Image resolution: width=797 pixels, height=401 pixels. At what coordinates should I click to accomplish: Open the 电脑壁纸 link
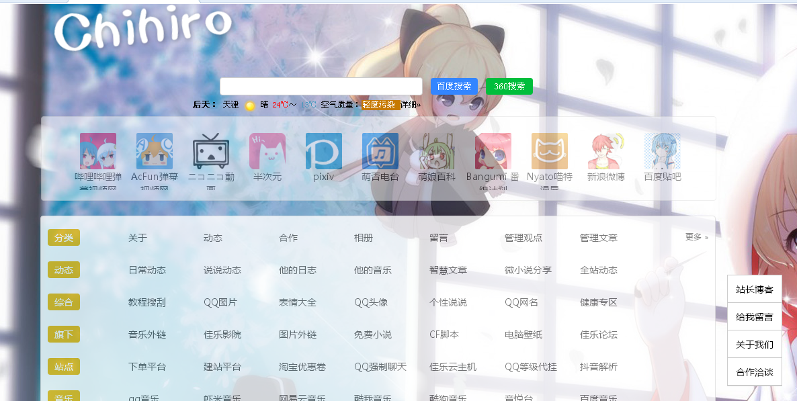[x=523, y=335]
